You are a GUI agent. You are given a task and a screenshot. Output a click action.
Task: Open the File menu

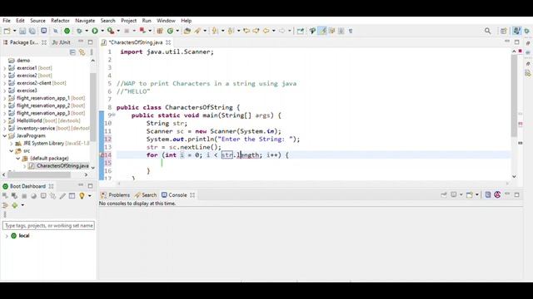click(x=7, y=21)
